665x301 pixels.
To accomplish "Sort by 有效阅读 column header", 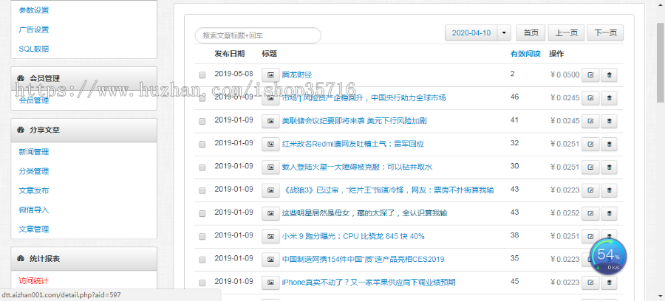I will 525,54.
